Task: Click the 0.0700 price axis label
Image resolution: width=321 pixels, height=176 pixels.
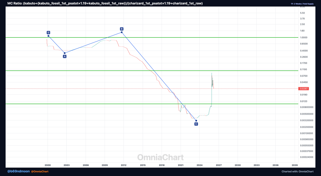Action: click(304, 76)
